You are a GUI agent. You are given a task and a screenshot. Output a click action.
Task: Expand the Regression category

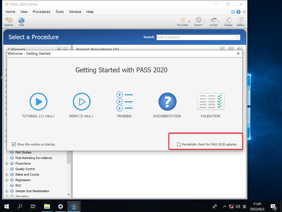click(7, 180)
